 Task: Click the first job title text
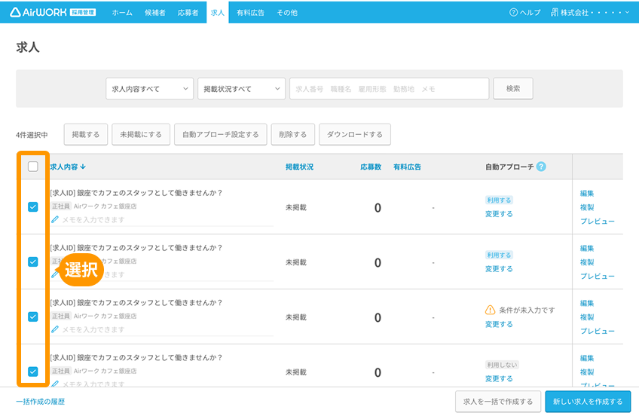[136, 193]
